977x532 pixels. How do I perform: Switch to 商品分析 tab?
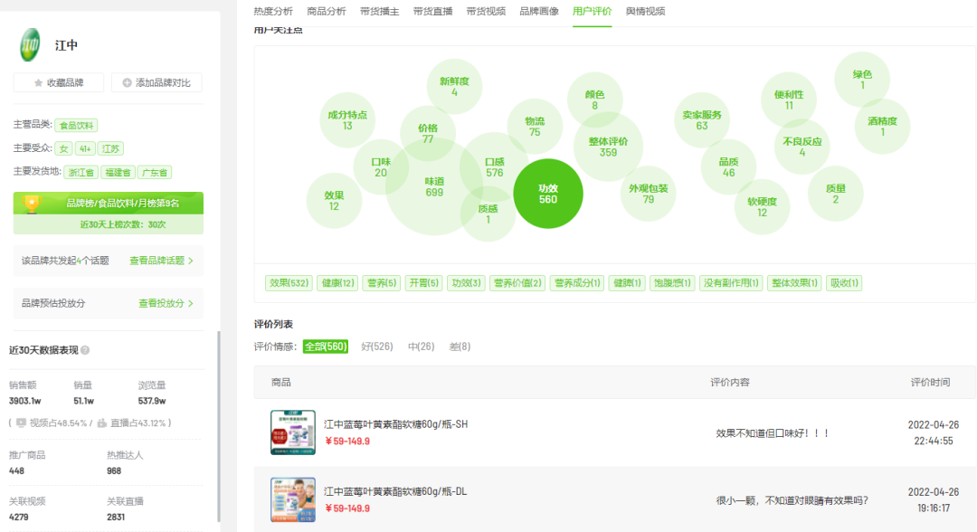pos(327,11)
